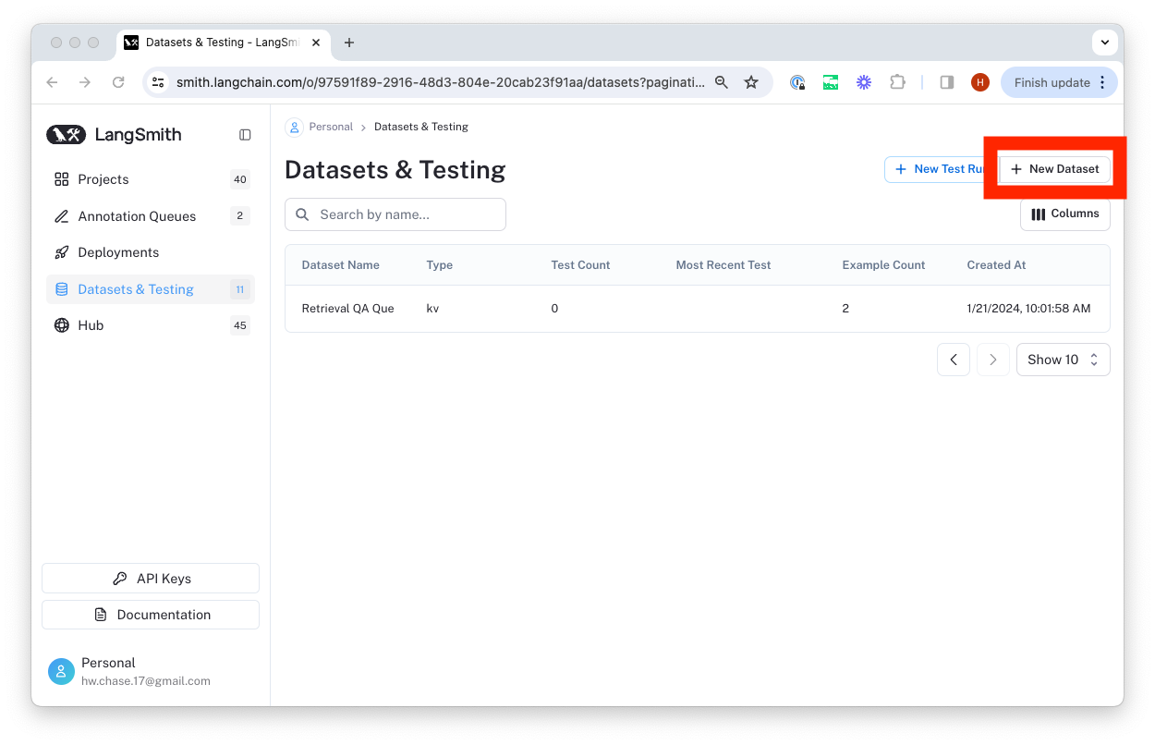Click the Hub count badge 45
This screenshot has height=745, width=1155.
point(240,325)
